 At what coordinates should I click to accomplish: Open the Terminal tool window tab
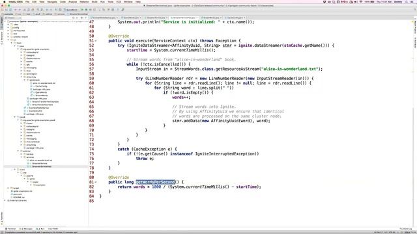(x=10, y=229)
